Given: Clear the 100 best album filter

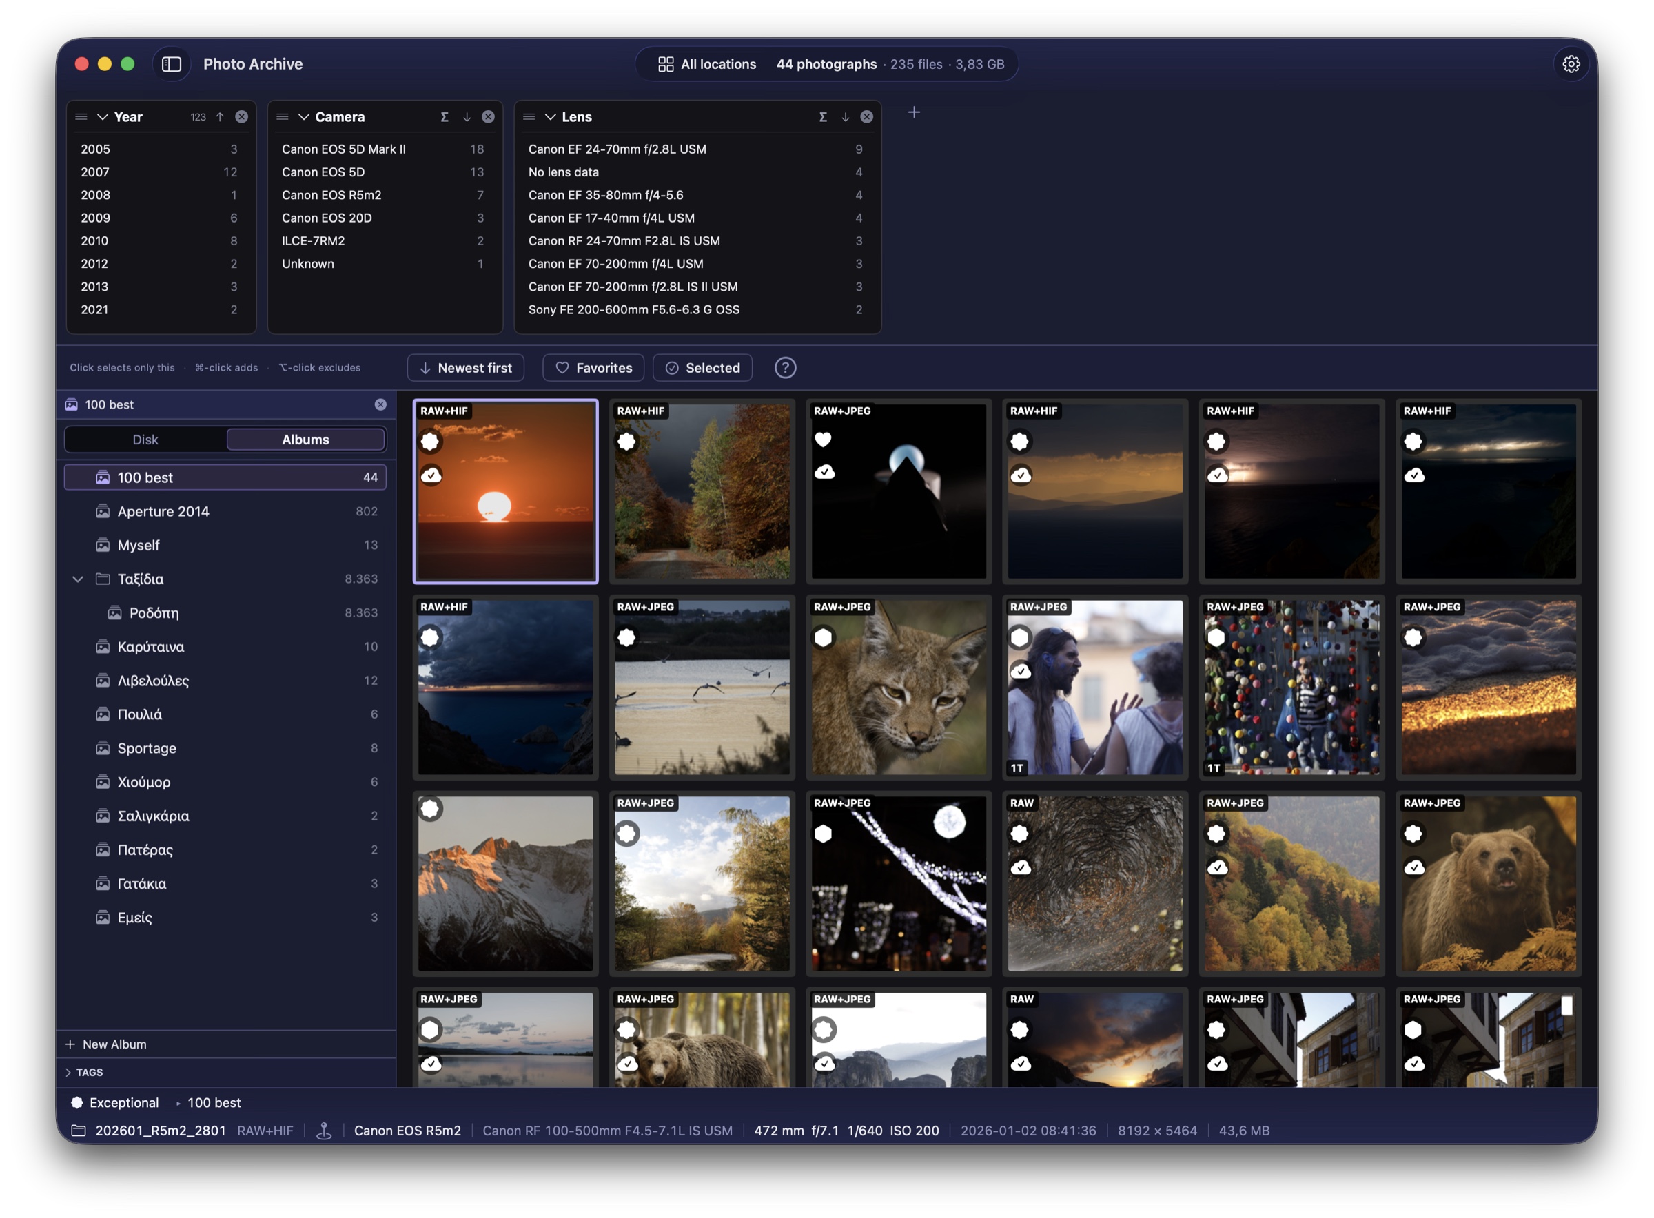Looking at the screenshot, I should click(380, 404).
